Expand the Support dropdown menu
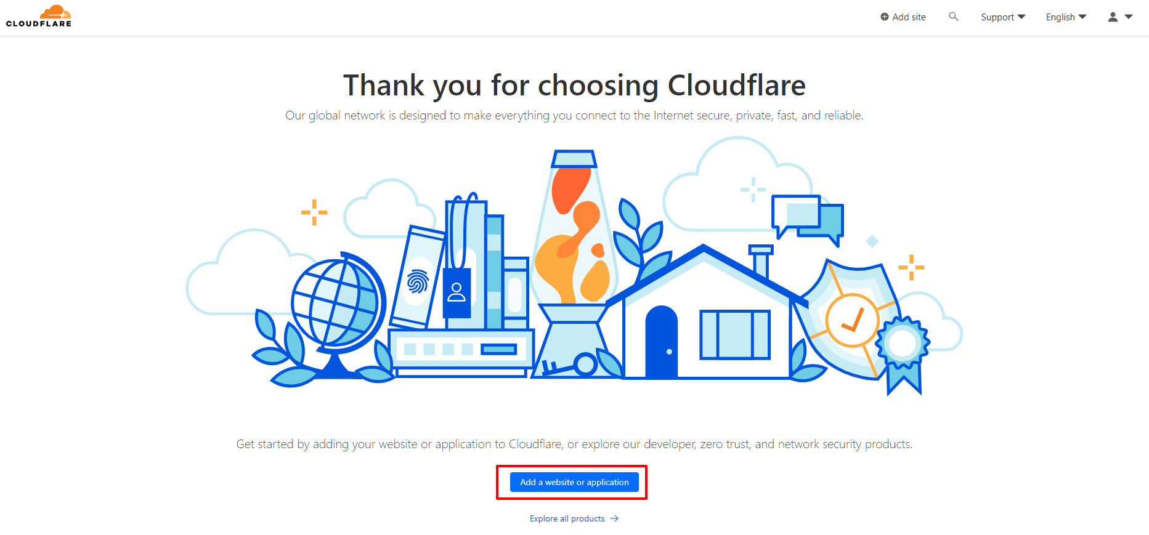The image size is (1149, 535). pyautogui.click(x=1021, y=17)
